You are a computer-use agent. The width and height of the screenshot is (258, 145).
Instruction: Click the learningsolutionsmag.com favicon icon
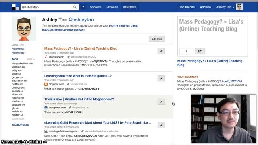pyautogui.click(x=46, y=131)
